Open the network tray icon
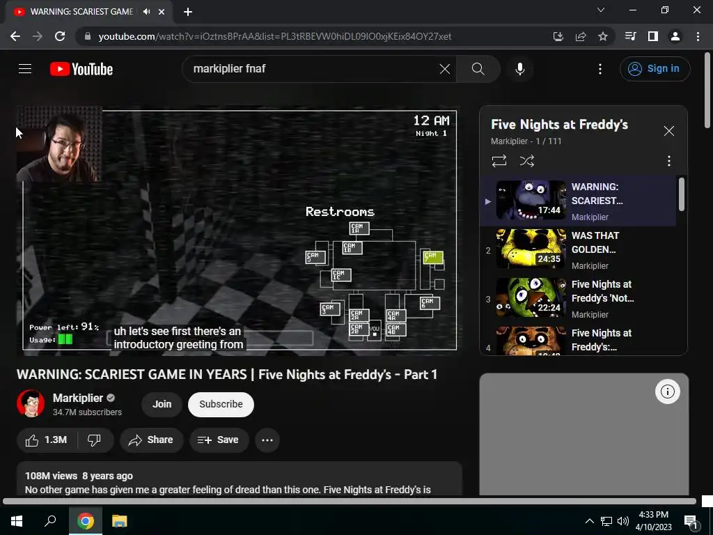Viewport: 713px width, 535px height. (606, 521)
